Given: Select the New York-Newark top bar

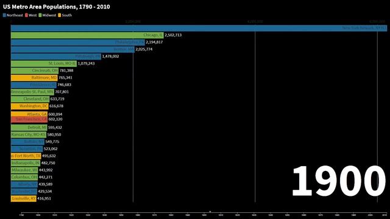Looking at the screenshot, I should (x=199, y=28).
